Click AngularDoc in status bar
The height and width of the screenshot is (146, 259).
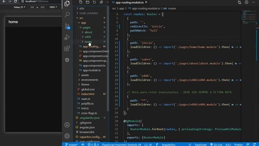[168, 144]
